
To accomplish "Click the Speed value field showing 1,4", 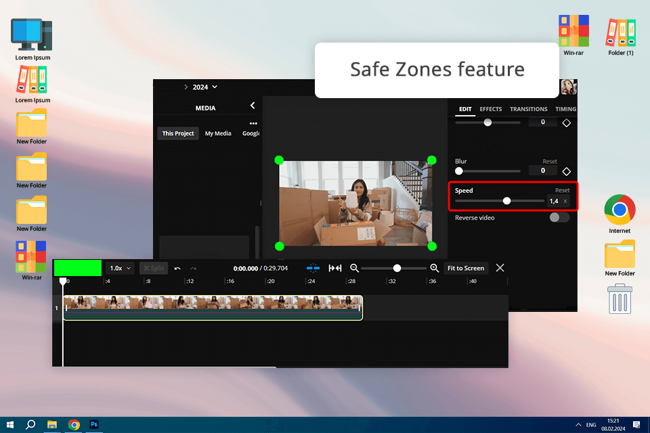I will click(x=558, y=202).
